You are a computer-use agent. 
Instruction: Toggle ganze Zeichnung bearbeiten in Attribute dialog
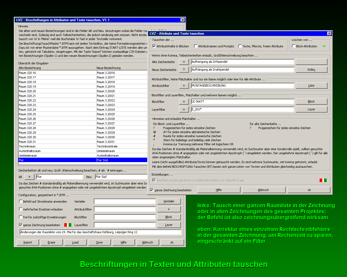[x=152, y=190]
